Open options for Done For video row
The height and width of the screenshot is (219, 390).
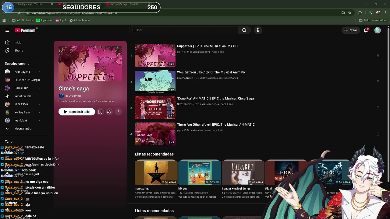click(378, 108)
